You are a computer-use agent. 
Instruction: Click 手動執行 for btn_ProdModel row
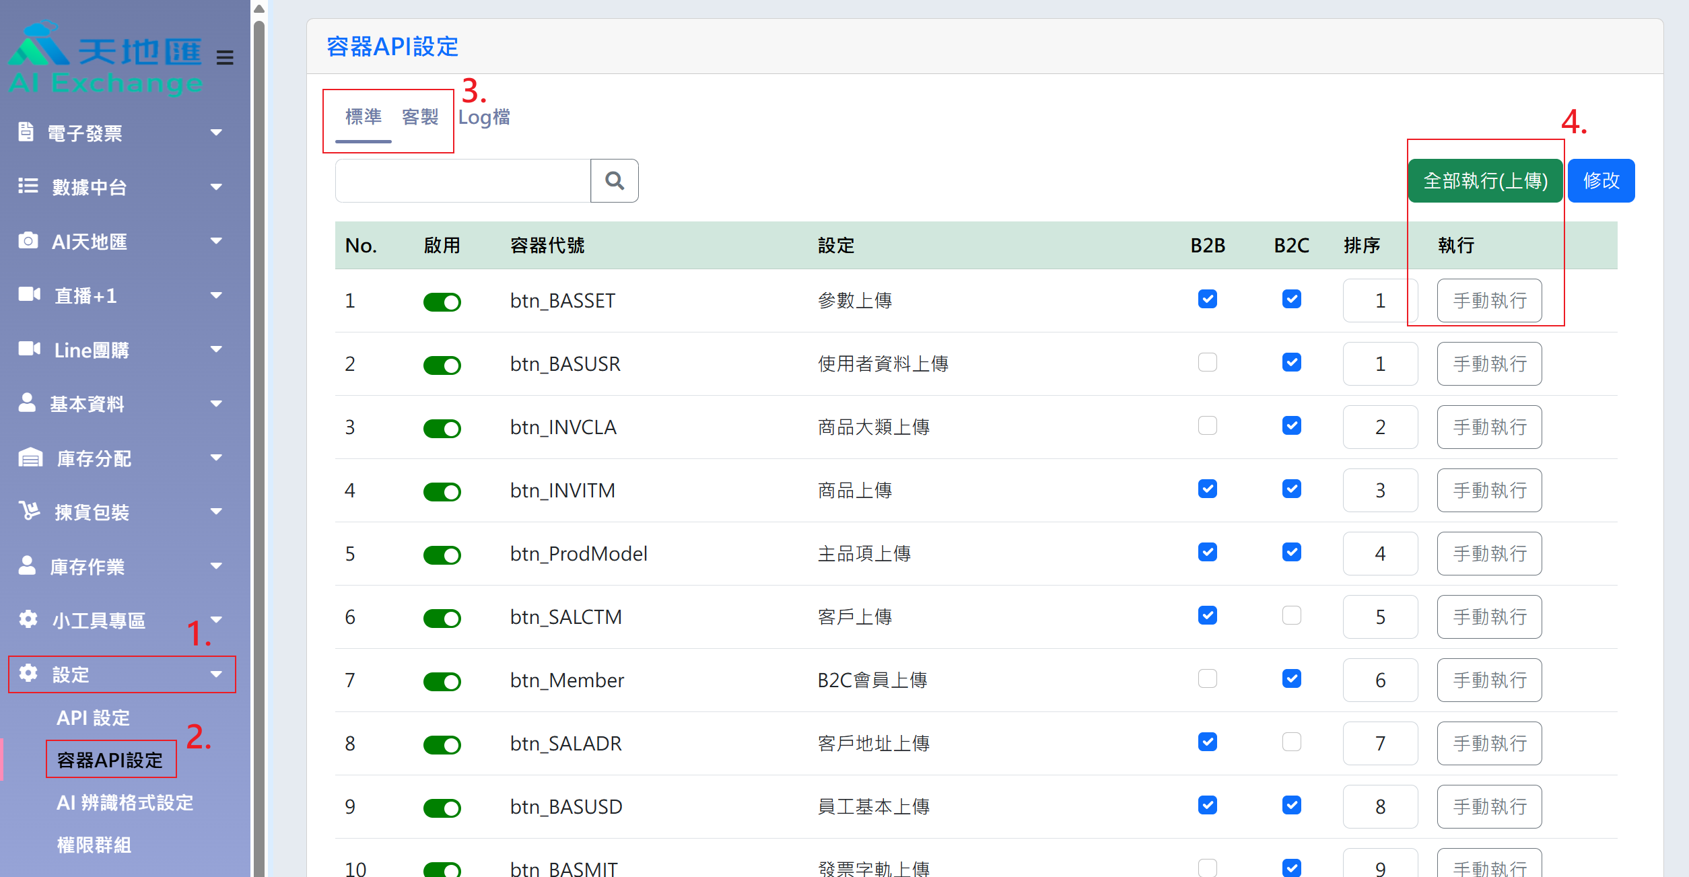(1488, 553)
